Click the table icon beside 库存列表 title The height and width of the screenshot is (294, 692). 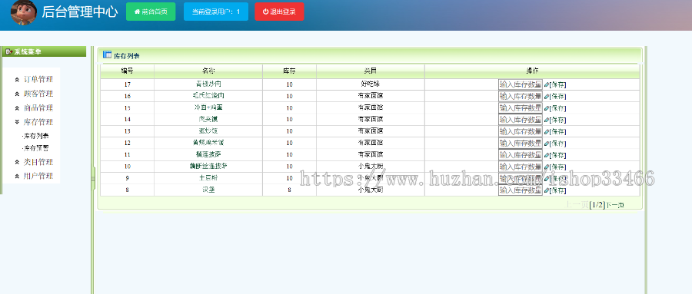[x=107, y=55]
